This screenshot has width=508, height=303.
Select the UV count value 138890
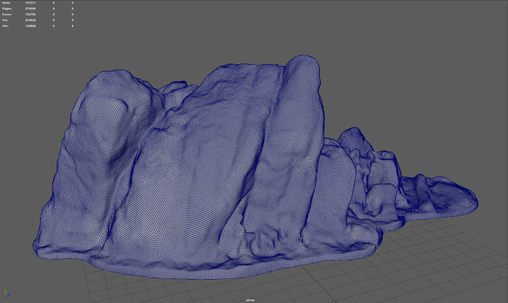pos(30,26)
